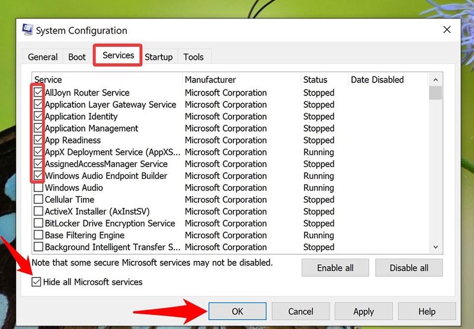474x329 pixels.
Task: Confirm with the OK button
Action: (x=238, y=311)
